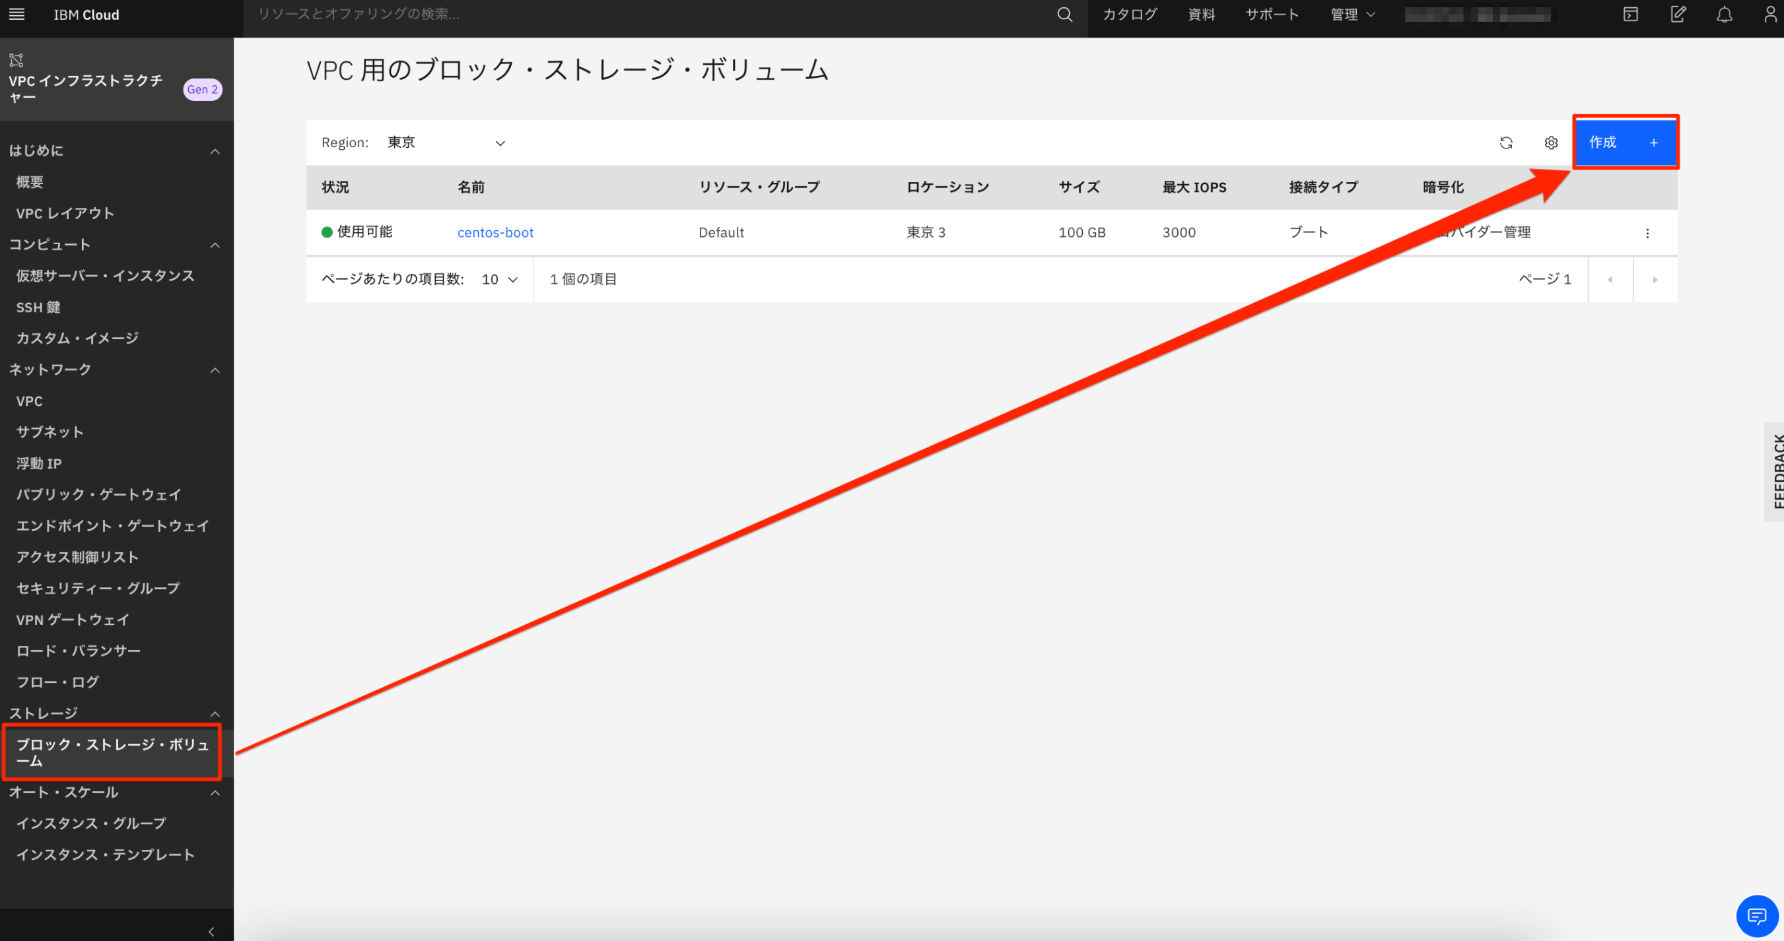Screen dimensions: 1784x941
Task: Open overflow menu for centos-boot row
Action: point(1647,233)
